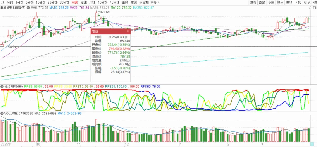Viewport: 317px width, 147px height.
Task: Click the 收盘价 787.28 value in tooltip
Action: coord(125,56)
